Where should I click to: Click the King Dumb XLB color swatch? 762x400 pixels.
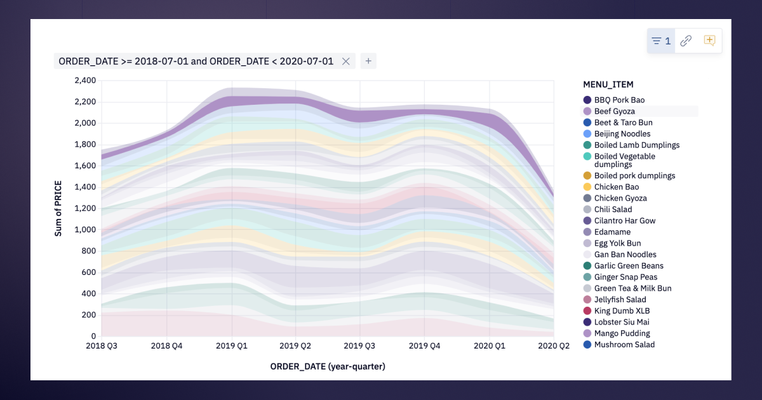587,311
